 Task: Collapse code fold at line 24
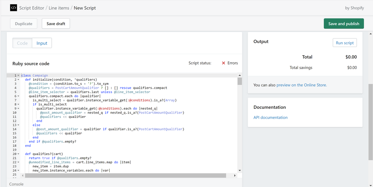pos(18,170)
